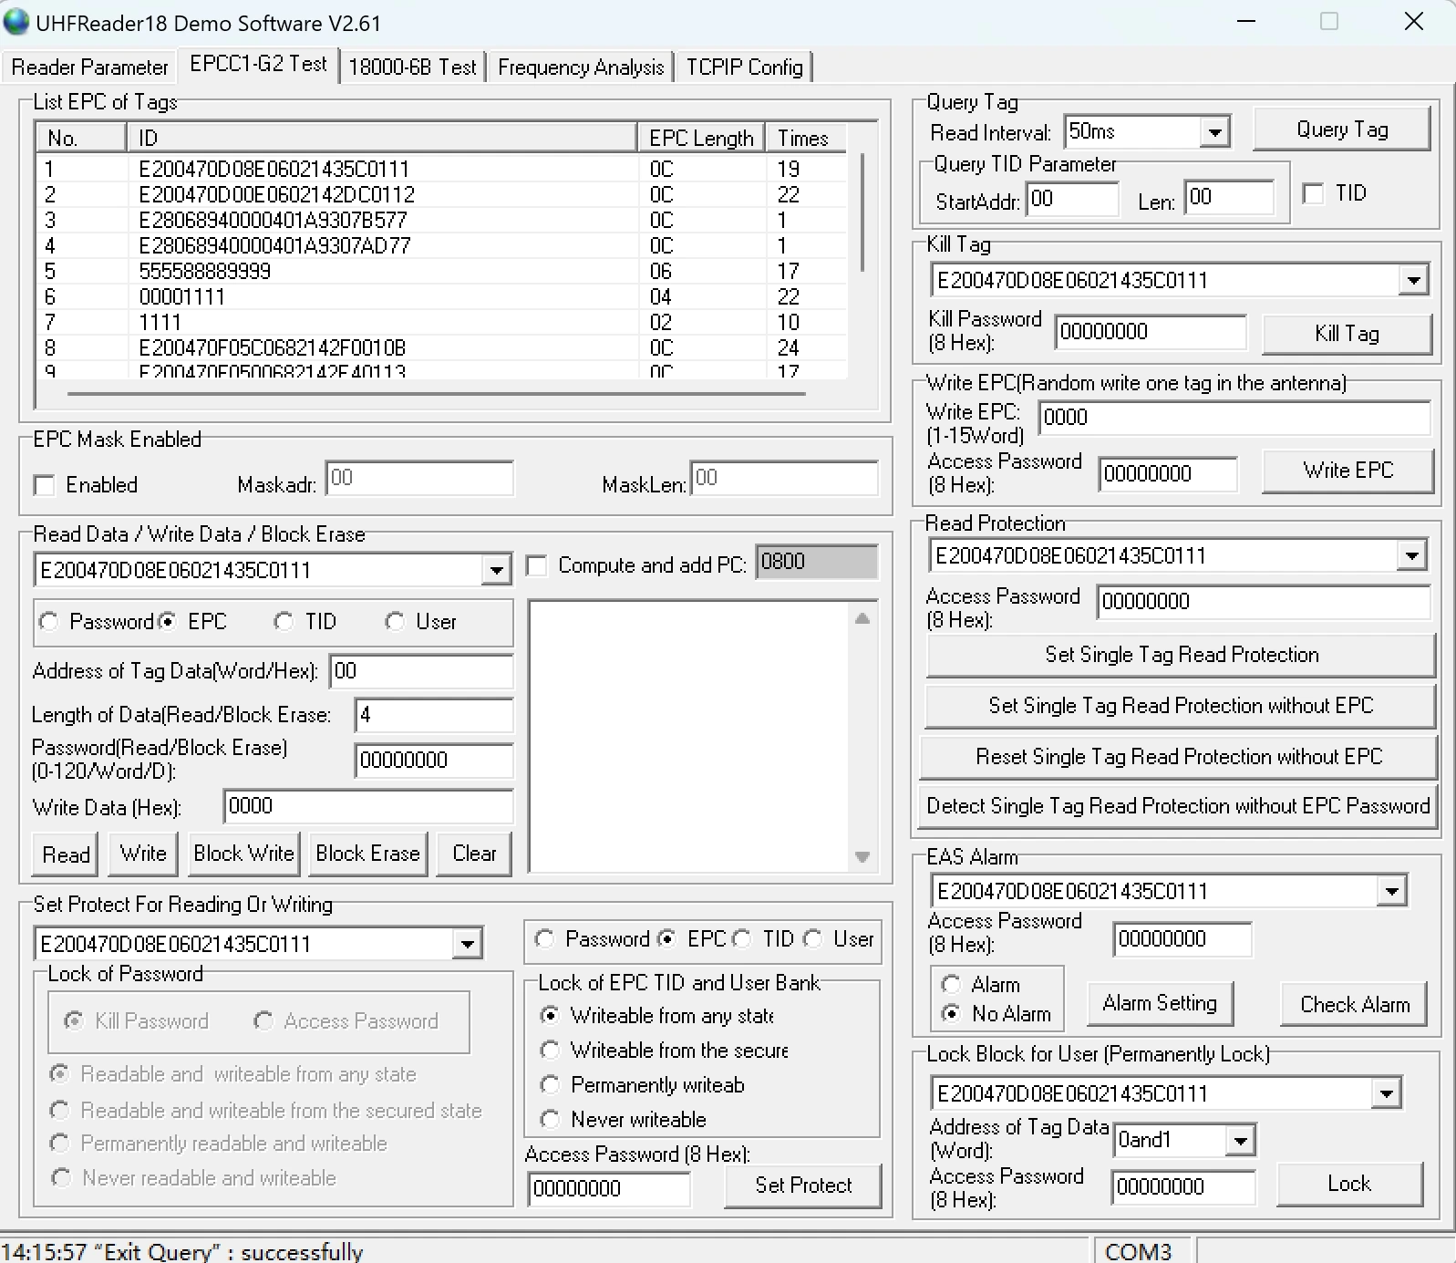Image resolution: width=1456 pixels, height=1263 pixels.
Task: Switch to the Reader Parameter tab
Action: click(89, 67)
